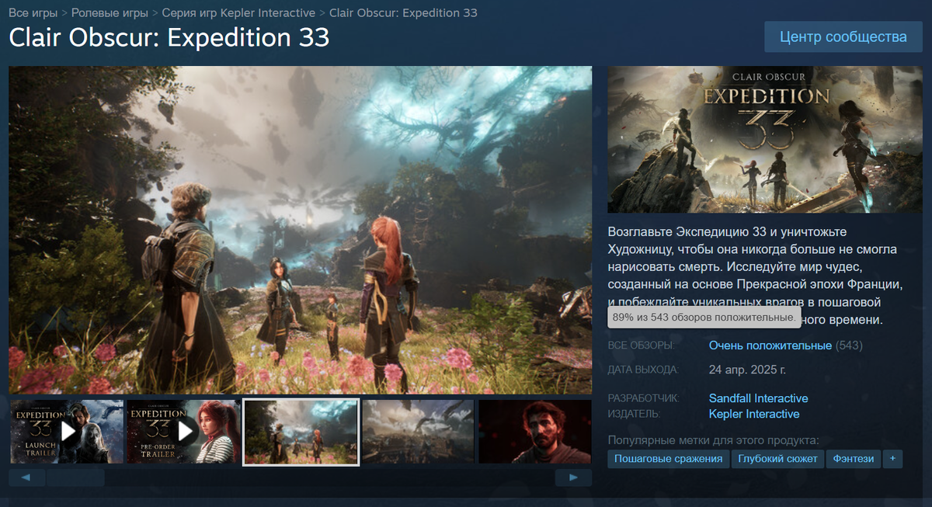
Task: Click the page title Clair Obscur: Expedition 33
Action: pos(169,37)
